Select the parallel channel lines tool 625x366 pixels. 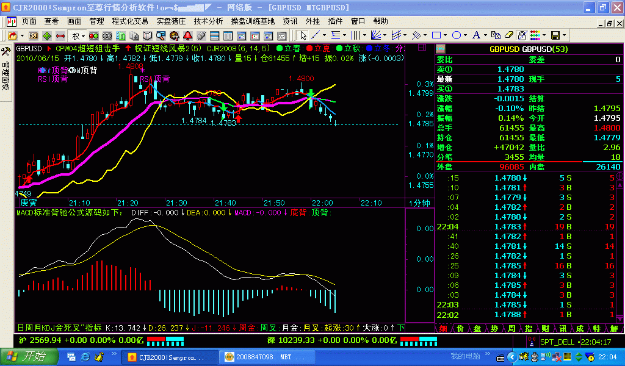point(396,35)
